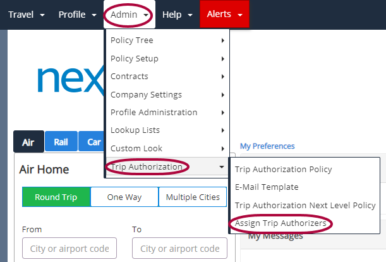Click the From city input field
Image resolution: width=386 pixels, height=262 pixels.
[x=69, y=248]
